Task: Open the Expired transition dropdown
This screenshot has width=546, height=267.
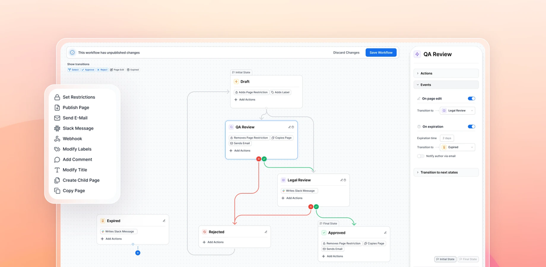Action: coord(457,147)
